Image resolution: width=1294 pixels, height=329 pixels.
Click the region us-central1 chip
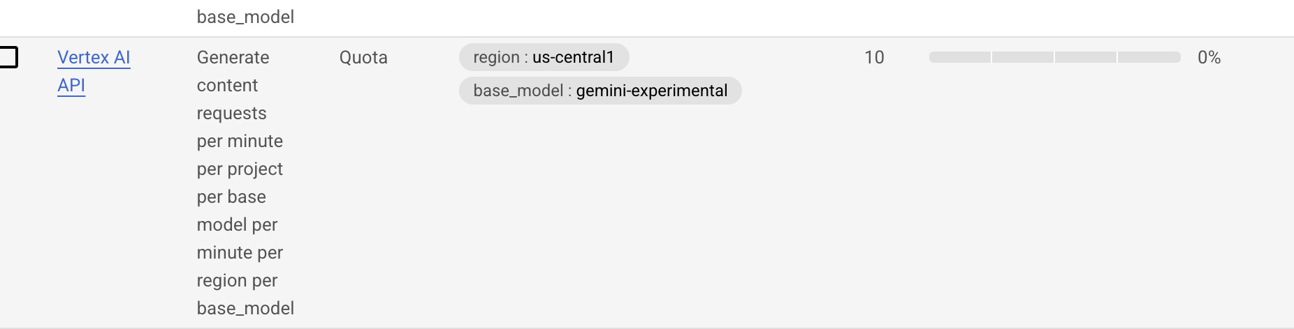pyautogui.click(x=544, y=57)
